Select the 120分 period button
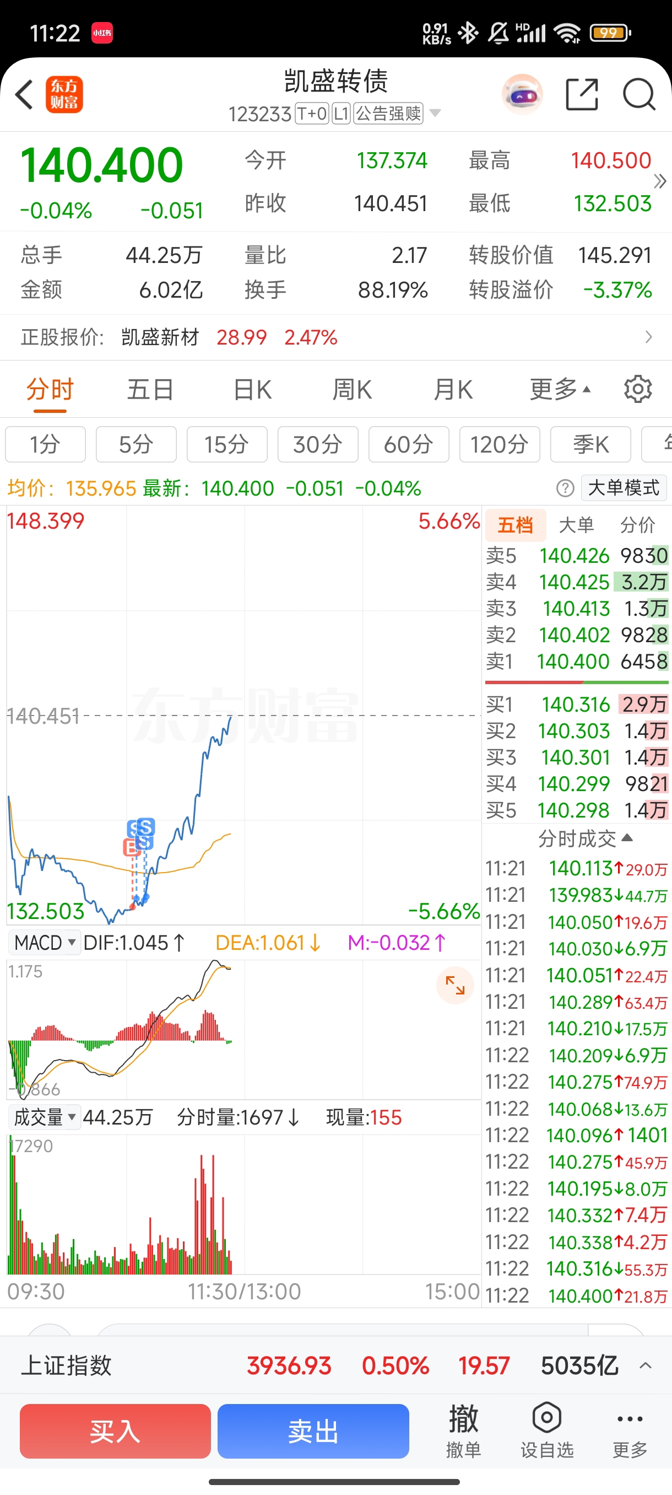The height and width of the screenshot is (1495, 672). click(500, 444)
